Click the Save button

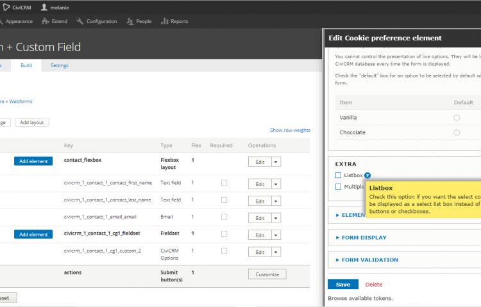[x=342, y=285]
